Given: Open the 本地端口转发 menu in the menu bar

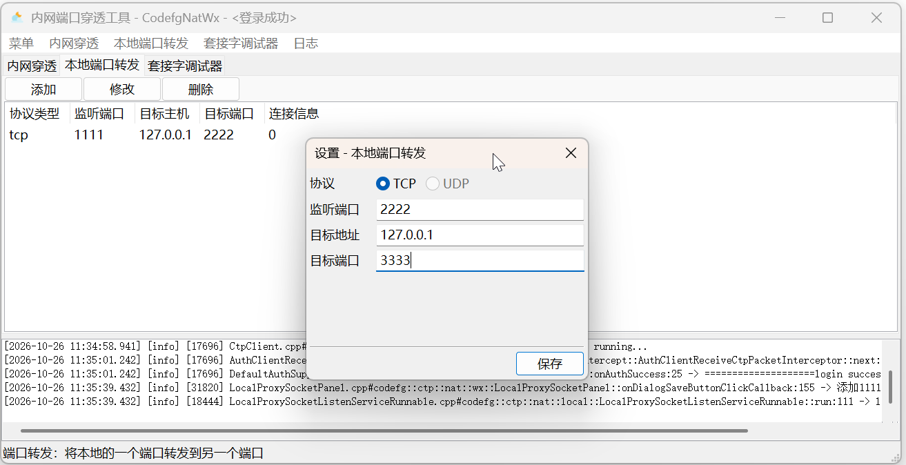Looking at the screenshot, I should tap(151, 43).
